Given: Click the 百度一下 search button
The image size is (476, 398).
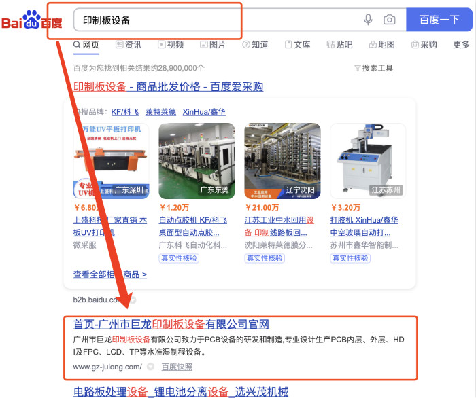Looking at the screenshot, I should [439, 20].
